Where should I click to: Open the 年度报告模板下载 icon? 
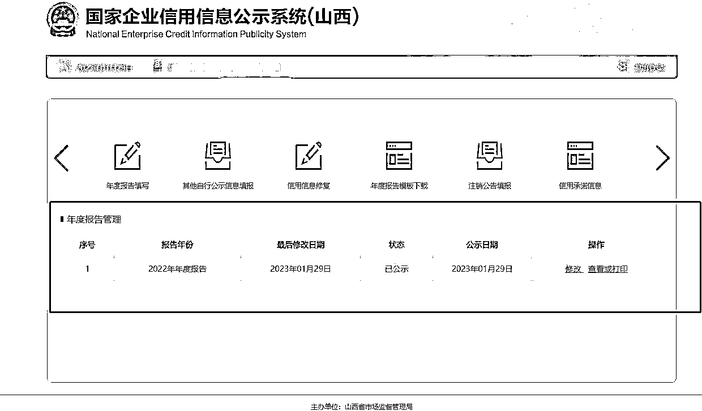tap(399, 156)
